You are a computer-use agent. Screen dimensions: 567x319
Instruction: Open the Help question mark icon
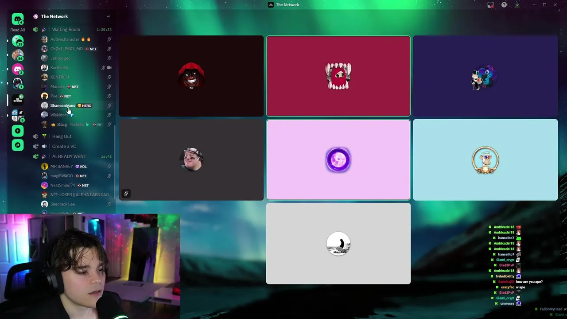click(x=504, y=5)
